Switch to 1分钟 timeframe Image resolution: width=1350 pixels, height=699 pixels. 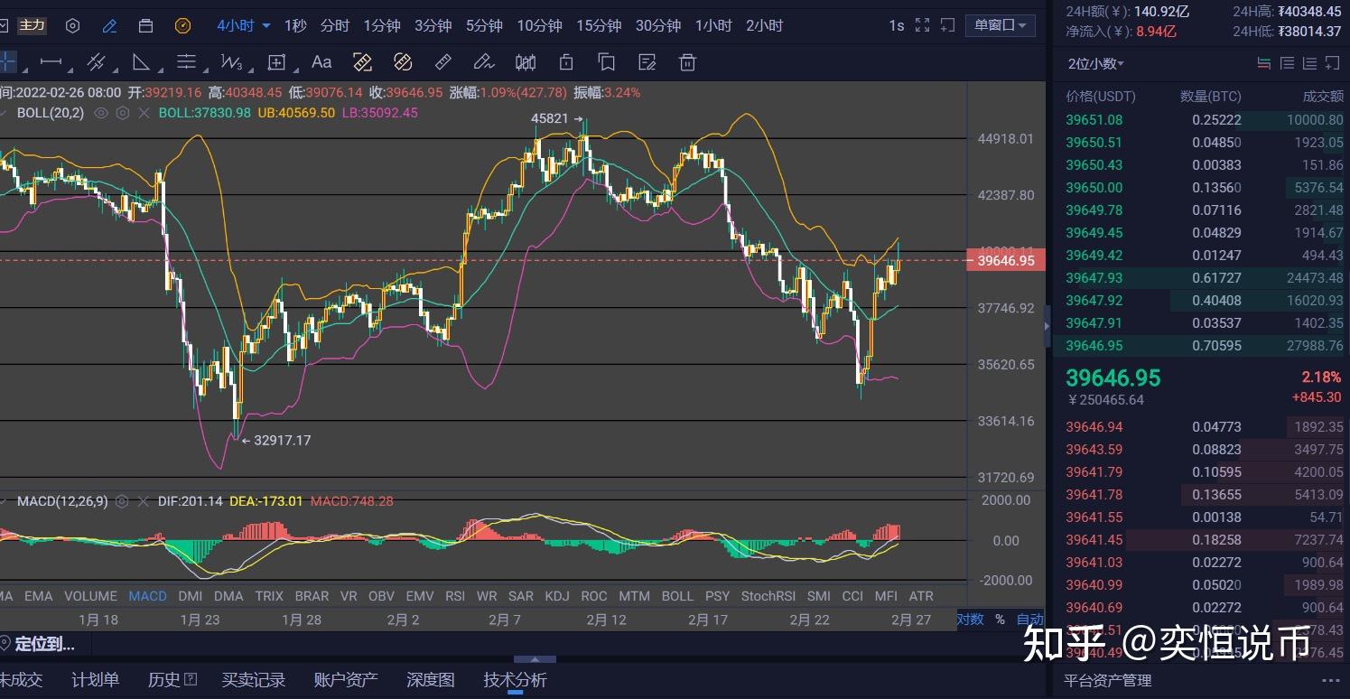point(382,25)
